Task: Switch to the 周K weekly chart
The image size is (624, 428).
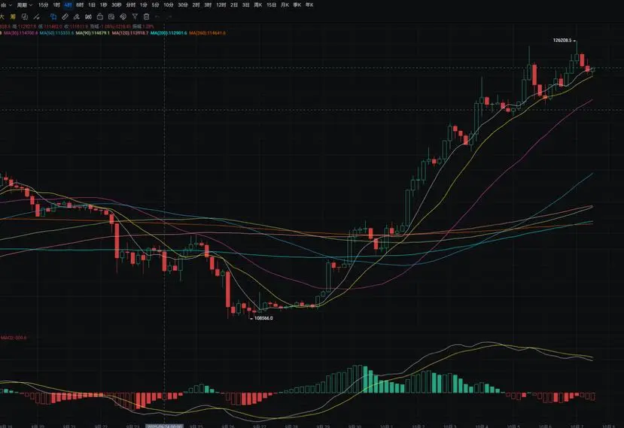Action: tap(258, 5)
